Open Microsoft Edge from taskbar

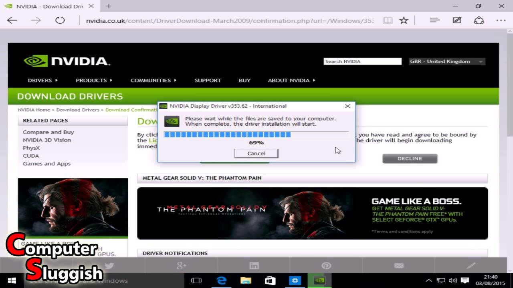pyautogui.click(x=221, y=281)
